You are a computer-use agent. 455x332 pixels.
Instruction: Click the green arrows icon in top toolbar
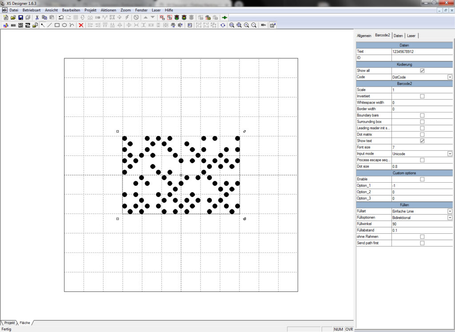tap(224, 17)
